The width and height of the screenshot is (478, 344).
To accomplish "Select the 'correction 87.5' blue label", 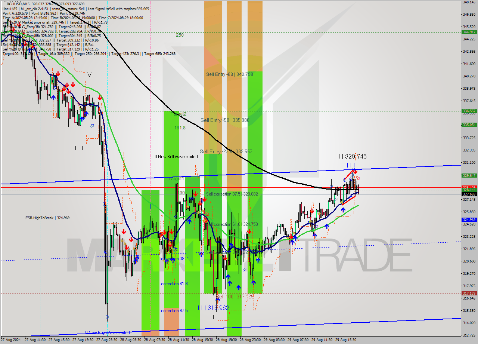I will (174, 311).
